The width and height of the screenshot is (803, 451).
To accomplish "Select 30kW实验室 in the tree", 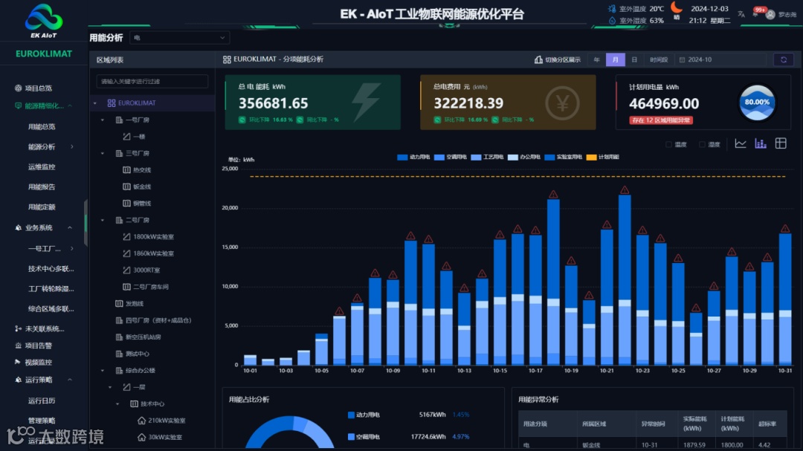I will click(160, 437).
